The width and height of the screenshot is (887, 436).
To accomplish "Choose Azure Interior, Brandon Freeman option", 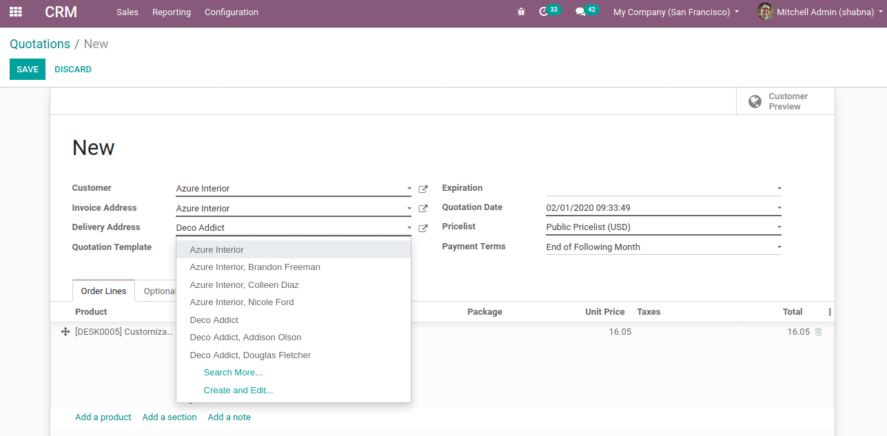I will pyautogui.click(x=294, y=267).
